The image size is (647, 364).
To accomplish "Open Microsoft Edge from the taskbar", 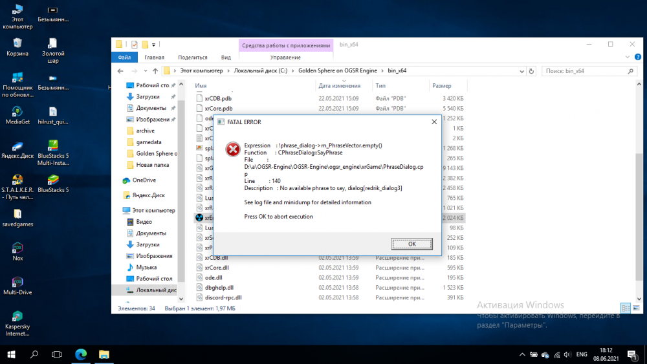I will pyautogui.click(x=81, y=354).
